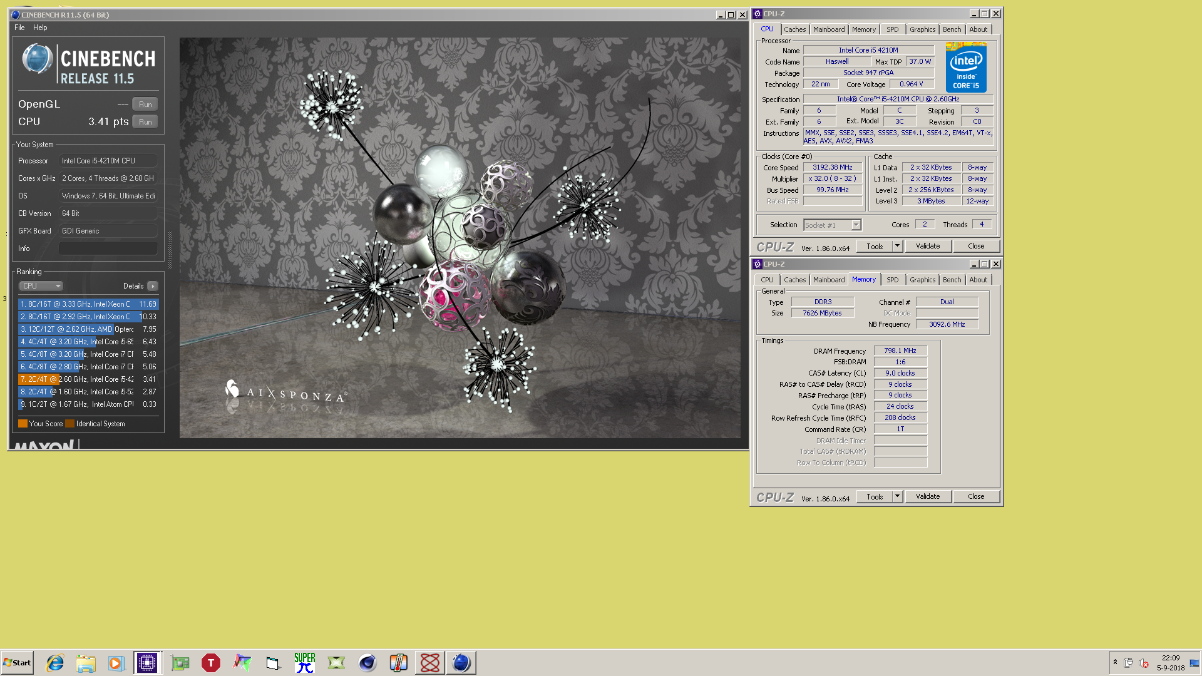Open the muted volume tray icon
This screenshot has height=676, width=1202.
tap(1144, 663)
